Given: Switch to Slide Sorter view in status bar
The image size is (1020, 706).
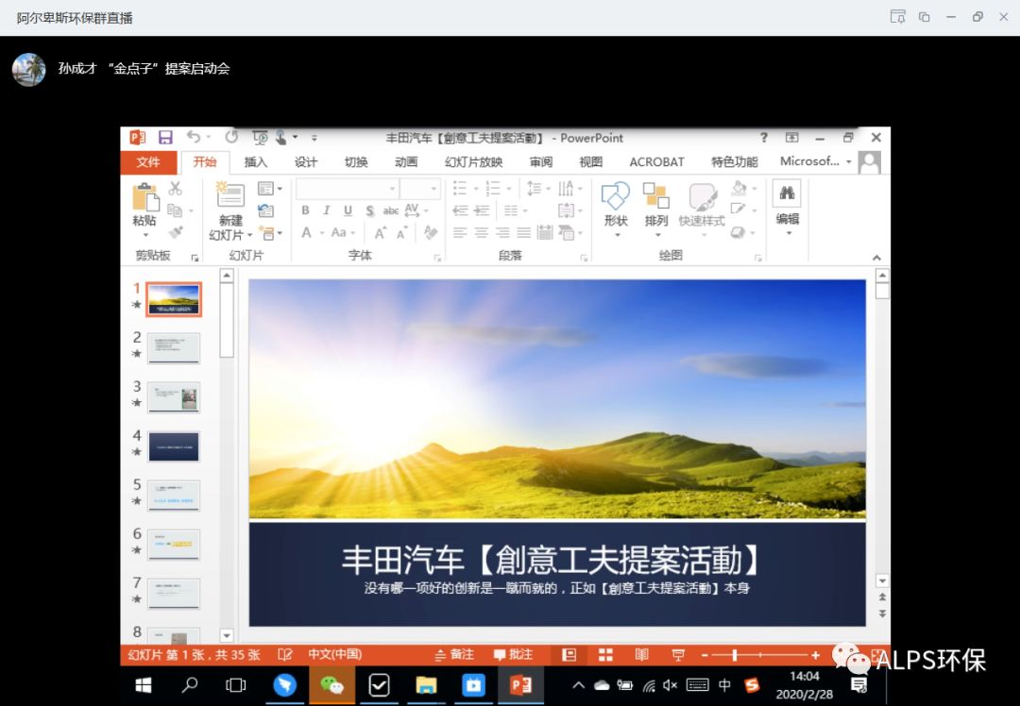Looking at the screenshot, I should pyautogui.click(x=605, y=655).
